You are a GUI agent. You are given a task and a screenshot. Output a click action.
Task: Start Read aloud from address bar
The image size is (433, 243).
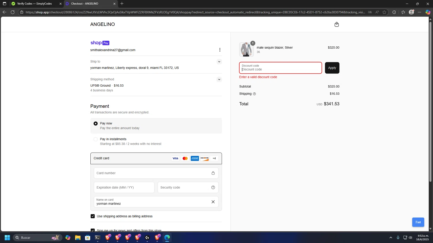coord(377,12)
